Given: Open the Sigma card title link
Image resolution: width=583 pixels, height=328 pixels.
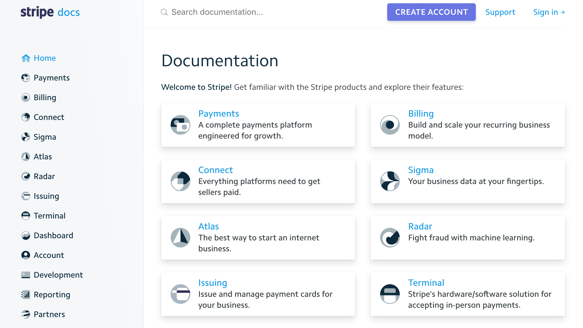Looking at the screenshot, I should 421,170.
